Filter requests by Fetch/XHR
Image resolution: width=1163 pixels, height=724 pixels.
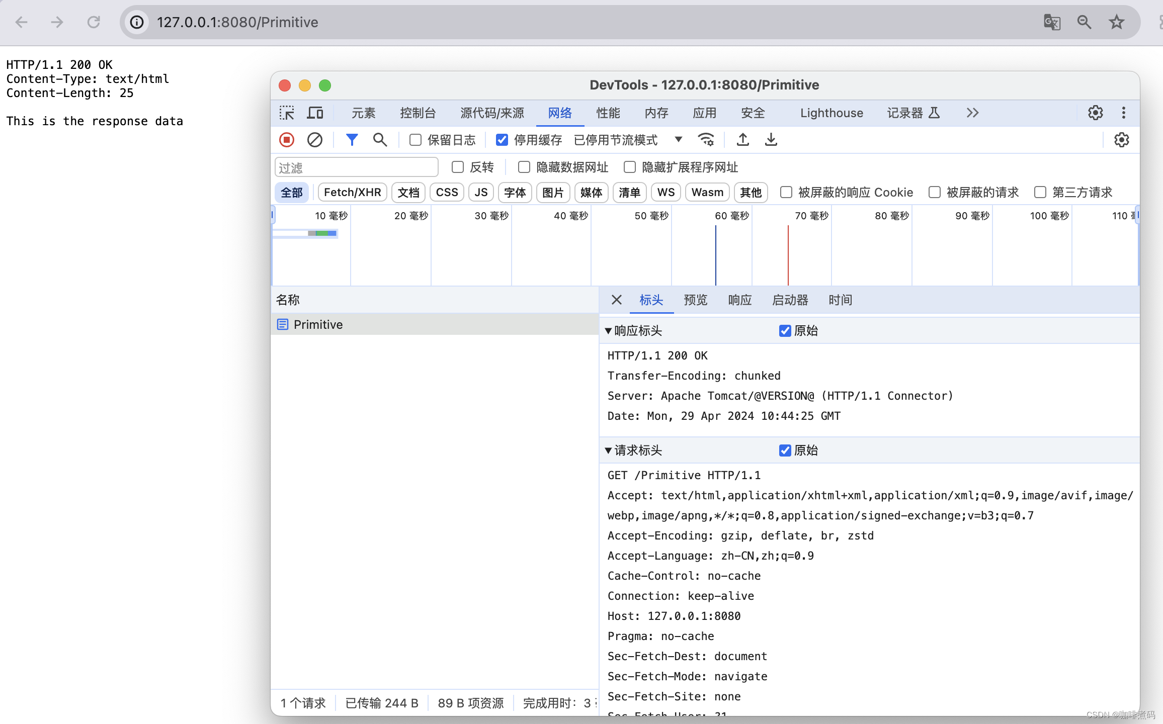(x=352, y=193)
